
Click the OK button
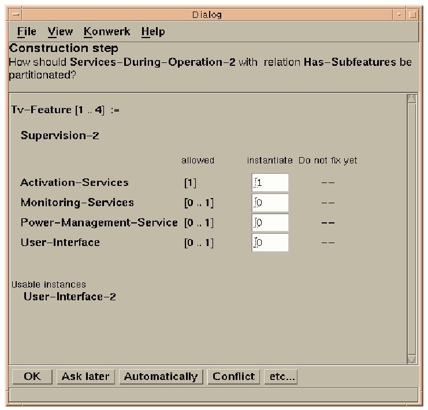click(32, 377)
